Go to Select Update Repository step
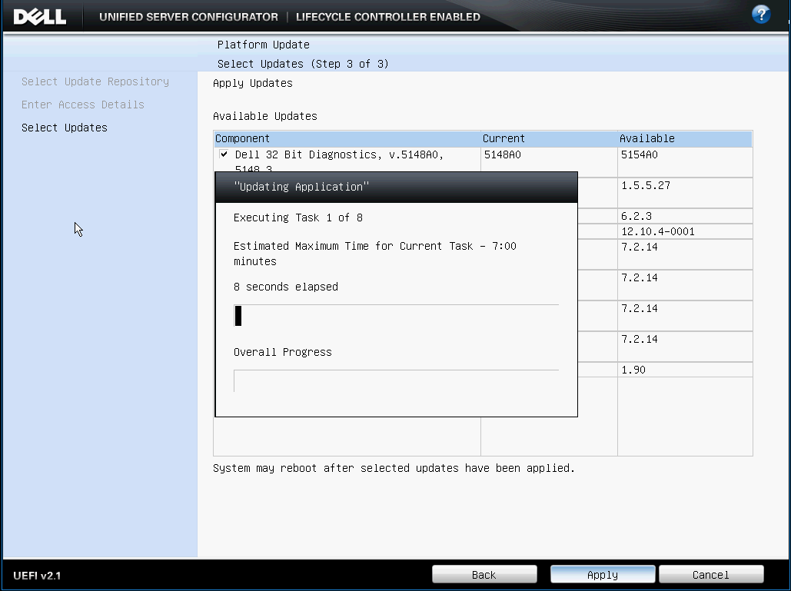 coord(95,81)
